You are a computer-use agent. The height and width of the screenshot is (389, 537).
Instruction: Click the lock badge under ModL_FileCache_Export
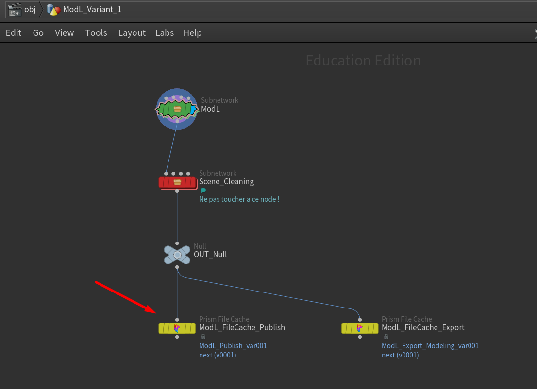click(x=386, y=336)
